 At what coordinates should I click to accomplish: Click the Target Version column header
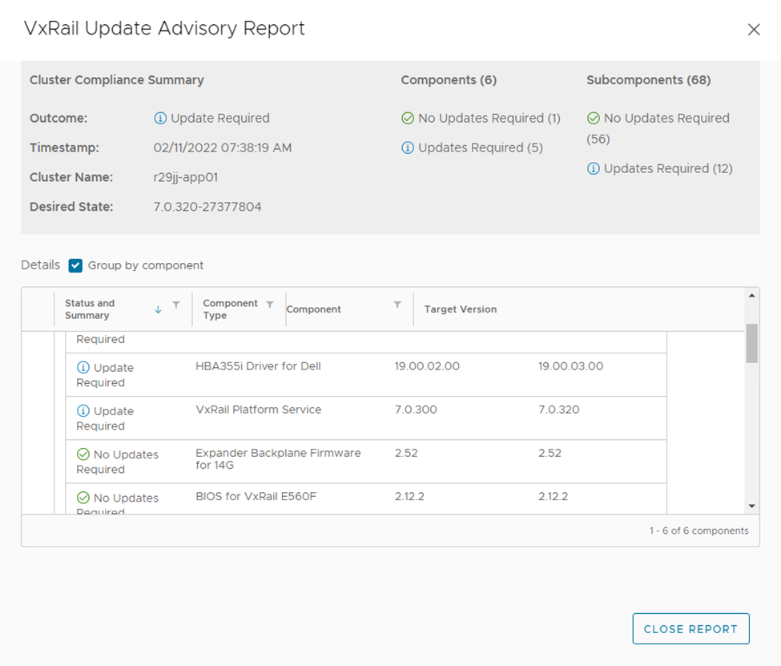(461, 309)
